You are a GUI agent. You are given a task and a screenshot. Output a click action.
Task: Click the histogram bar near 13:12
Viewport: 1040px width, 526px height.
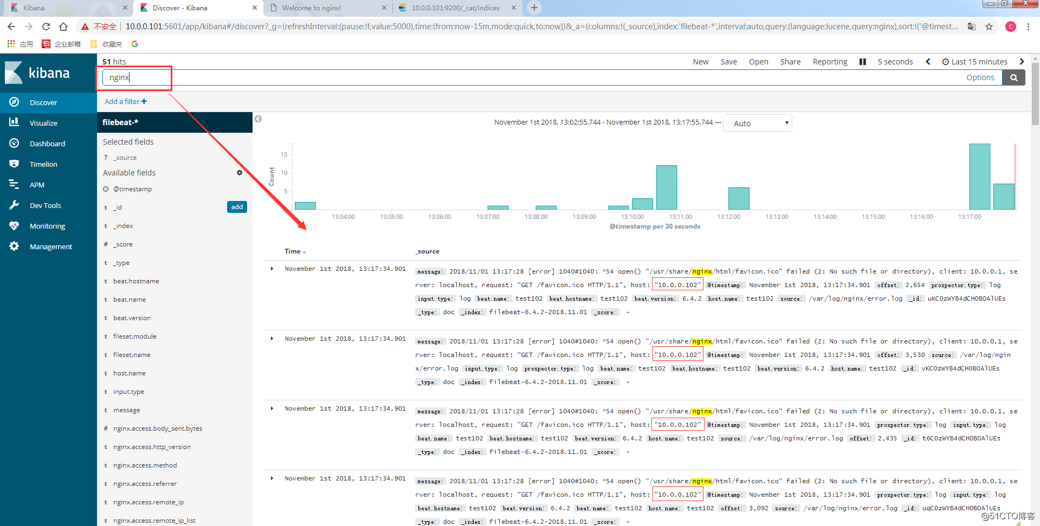click(x=739, y=198)
